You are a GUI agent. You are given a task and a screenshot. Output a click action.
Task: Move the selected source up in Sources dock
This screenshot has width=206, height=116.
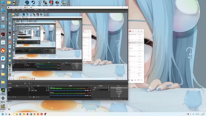pyautogui.click(x=36, y=97)
